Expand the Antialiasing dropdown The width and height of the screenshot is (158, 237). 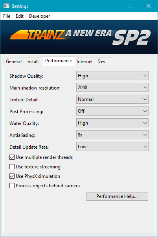coord(112,135)
